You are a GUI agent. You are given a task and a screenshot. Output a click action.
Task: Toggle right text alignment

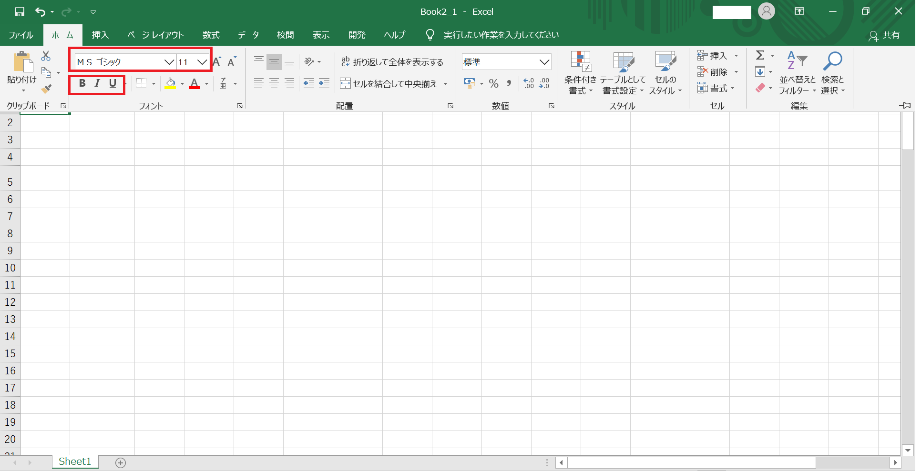289,83
